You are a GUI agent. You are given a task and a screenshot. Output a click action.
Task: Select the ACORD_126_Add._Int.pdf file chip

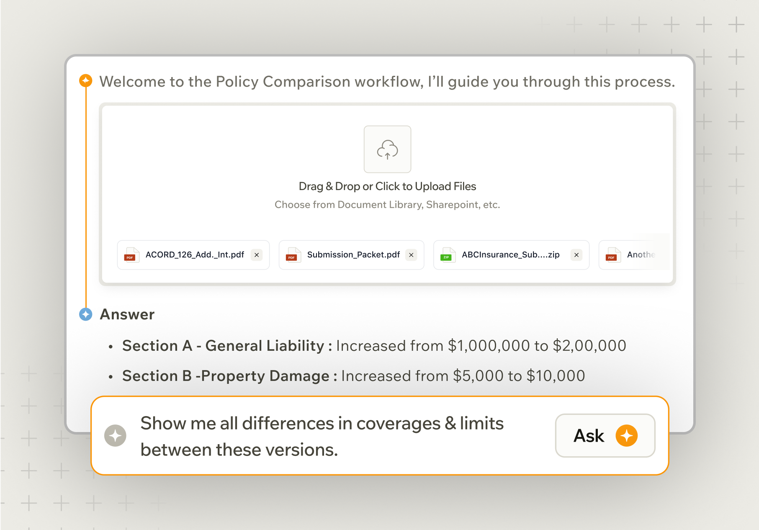(x=195, y=255)
